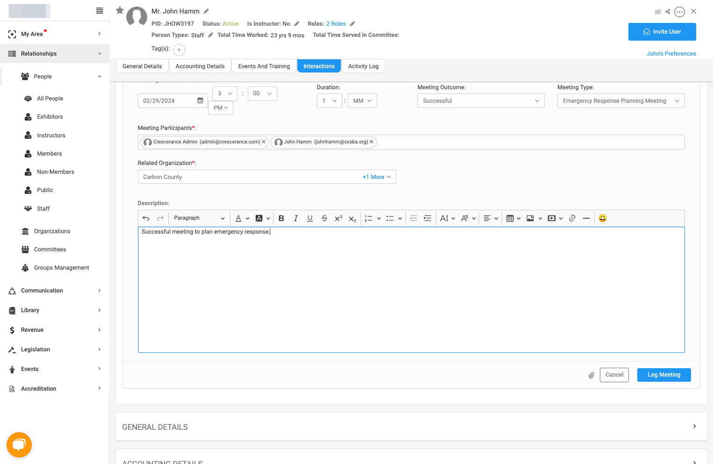
Task: Open the calendar date picker icon
Action: pyautogui.click(x=200, y=100)
